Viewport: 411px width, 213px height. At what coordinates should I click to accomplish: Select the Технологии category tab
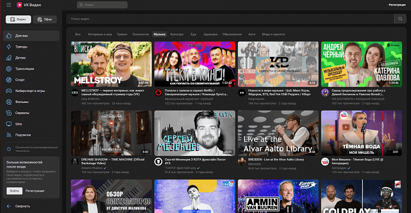pyautogui.click(x=141, y=34)
